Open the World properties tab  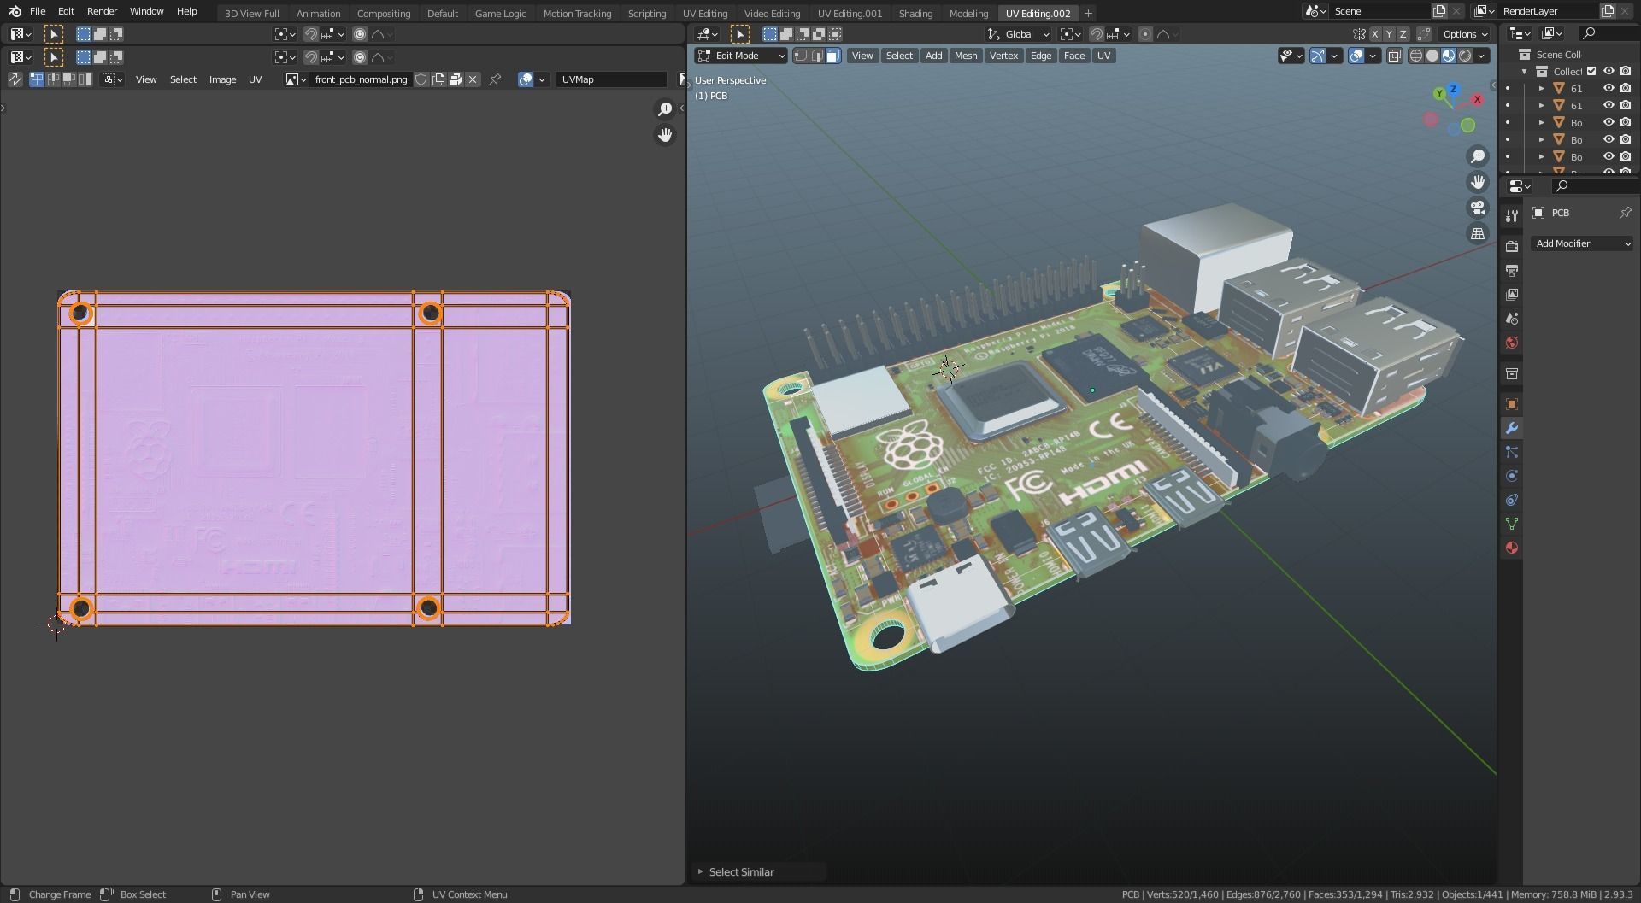click(1512, 343)
